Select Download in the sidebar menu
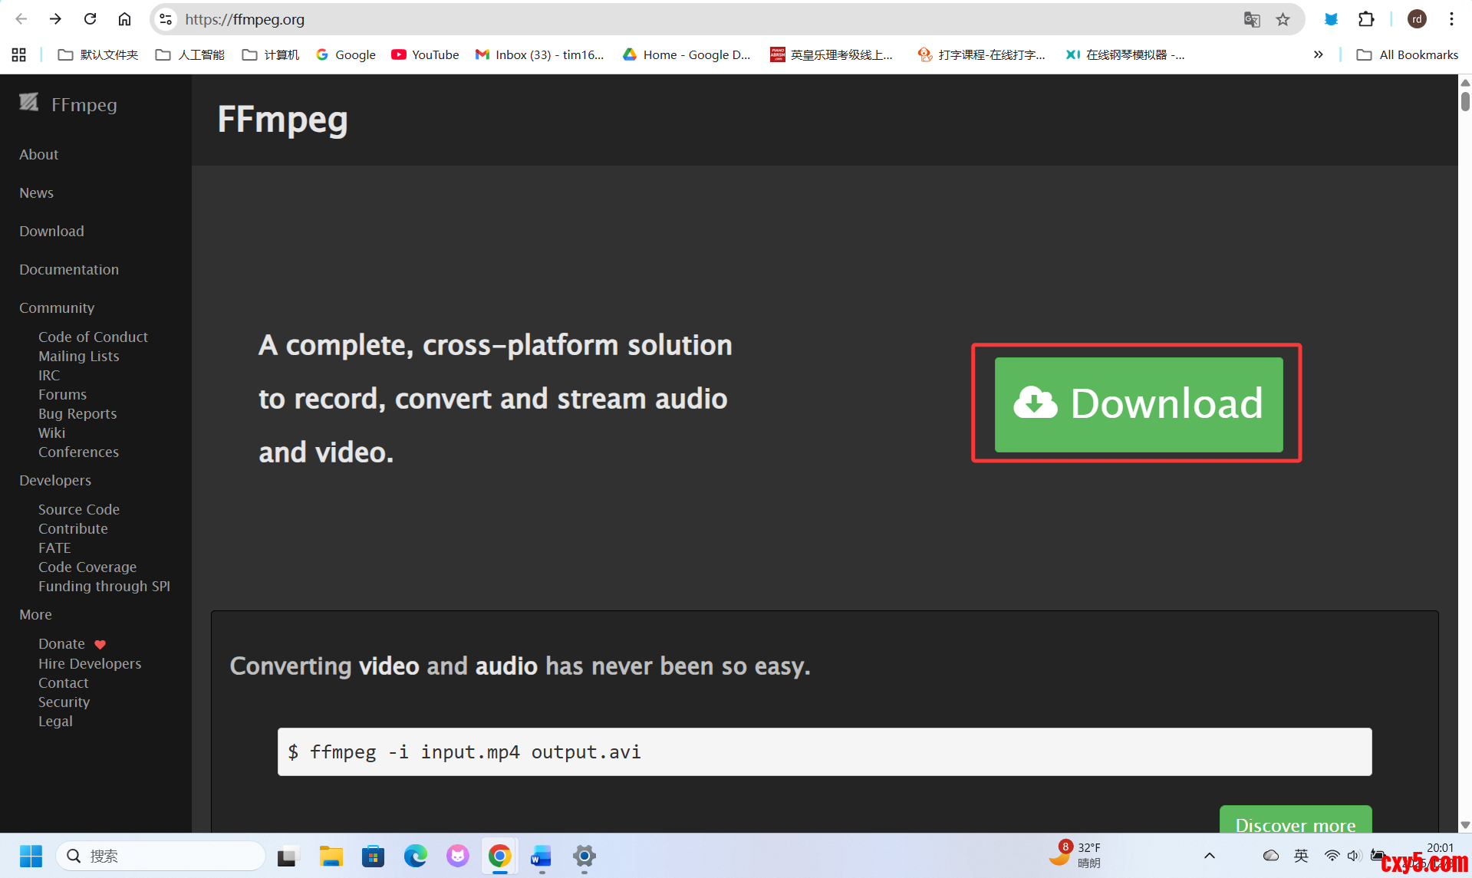The width and height of the screenshot is (1472, 878). [x=51, y=231]
